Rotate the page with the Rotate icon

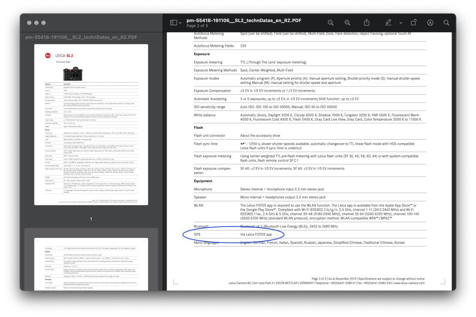point(414,23)
